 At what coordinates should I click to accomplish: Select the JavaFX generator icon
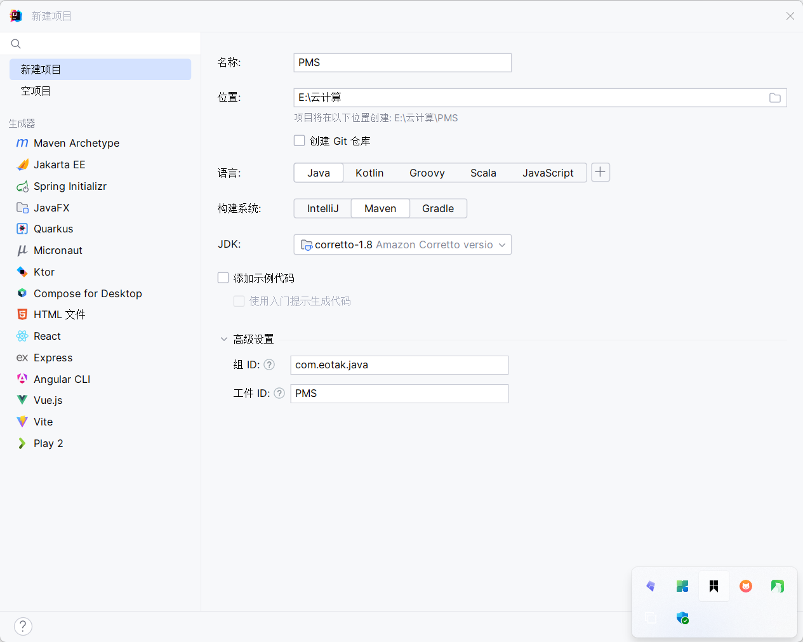tap(22, 208)
